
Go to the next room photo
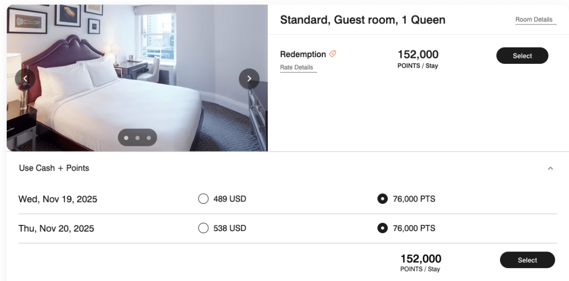249,78
